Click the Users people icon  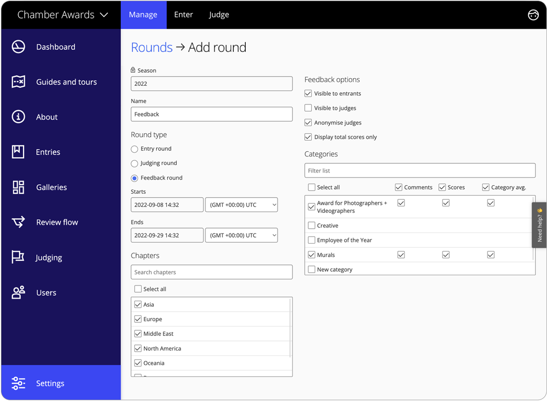19,293
